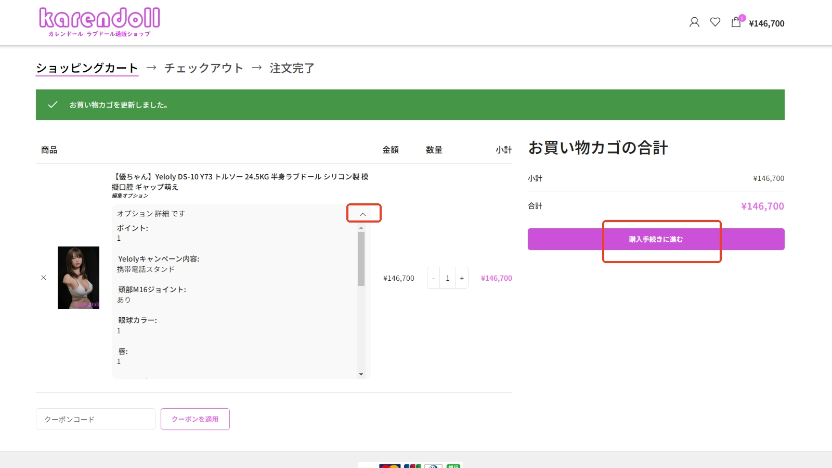Go to the チェックアウト step
The height and width of the screenshot is (468, 832).
[x=204, y=68]
